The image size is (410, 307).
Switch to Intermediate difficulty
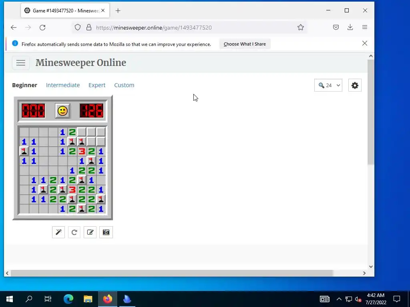tap(63, 85)
